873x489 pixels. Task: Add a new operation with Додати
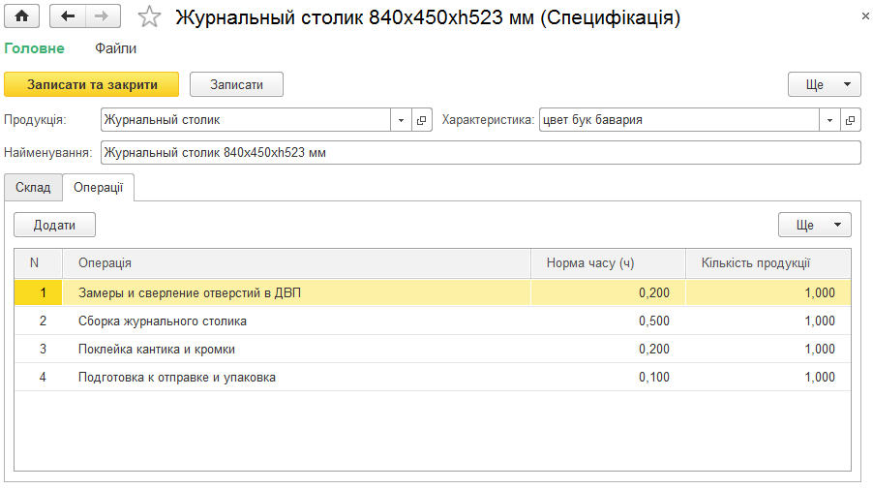pyautogui.click(x=54, y=225)
